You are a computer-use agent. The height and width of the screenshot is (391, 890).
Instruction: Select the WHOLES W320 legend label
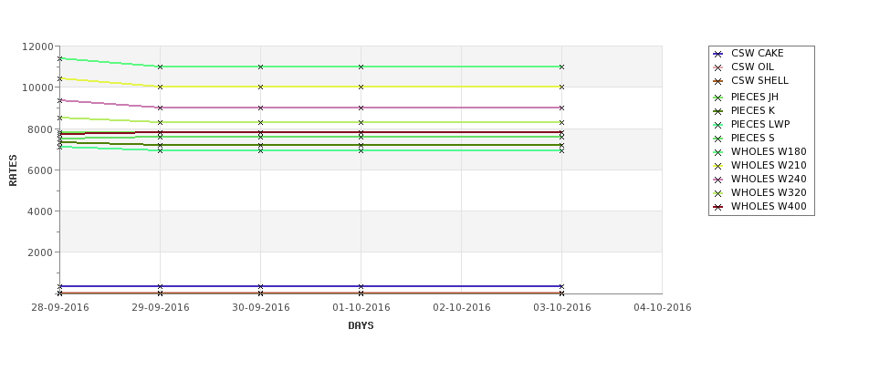[769, 192]
